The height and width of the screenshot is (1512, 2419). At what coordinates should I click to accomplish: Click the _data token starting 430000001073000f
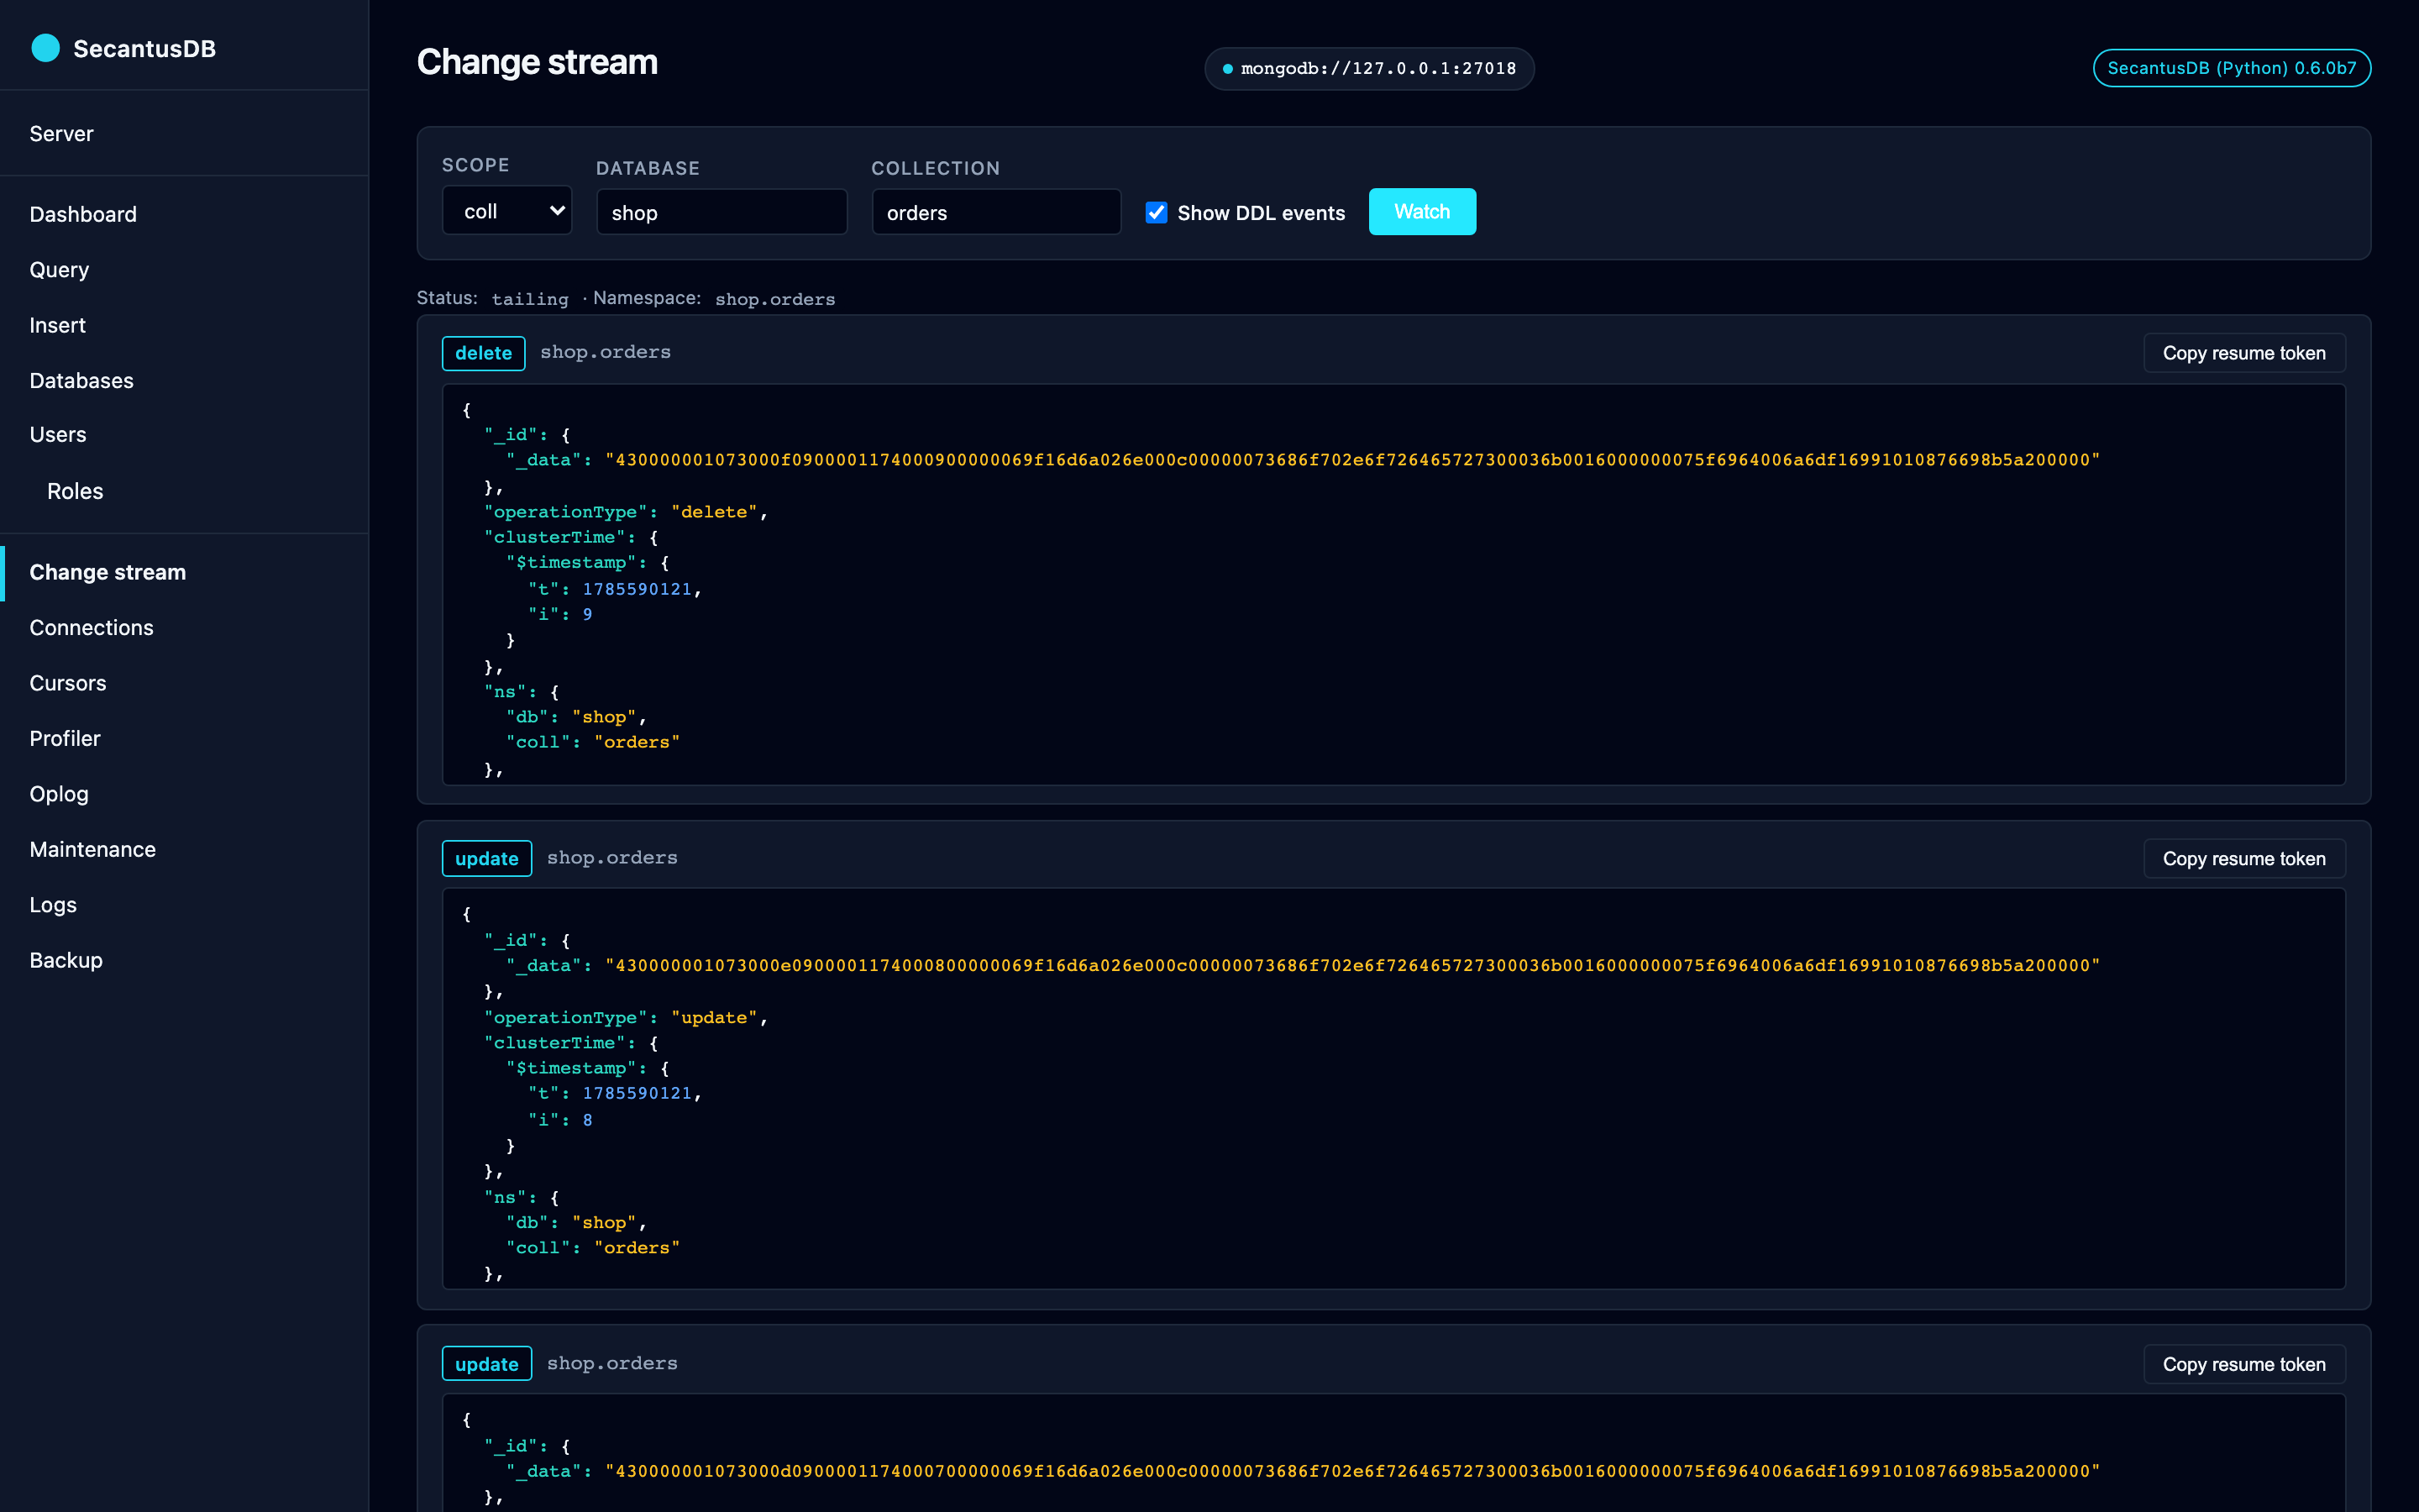pyautogui.click(x=1352, y=460)
